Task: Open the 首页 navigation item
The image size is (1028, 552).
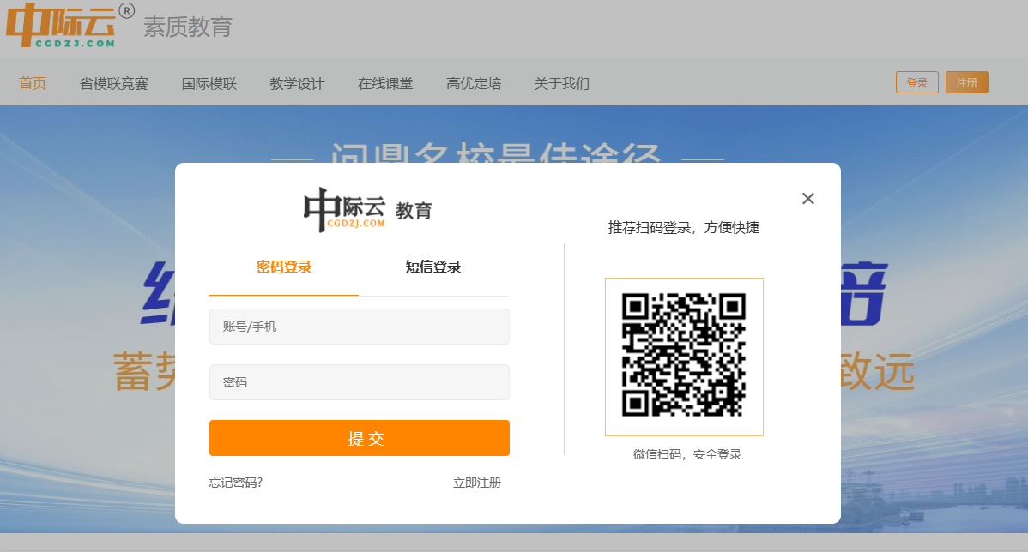Action: (32, 83)
